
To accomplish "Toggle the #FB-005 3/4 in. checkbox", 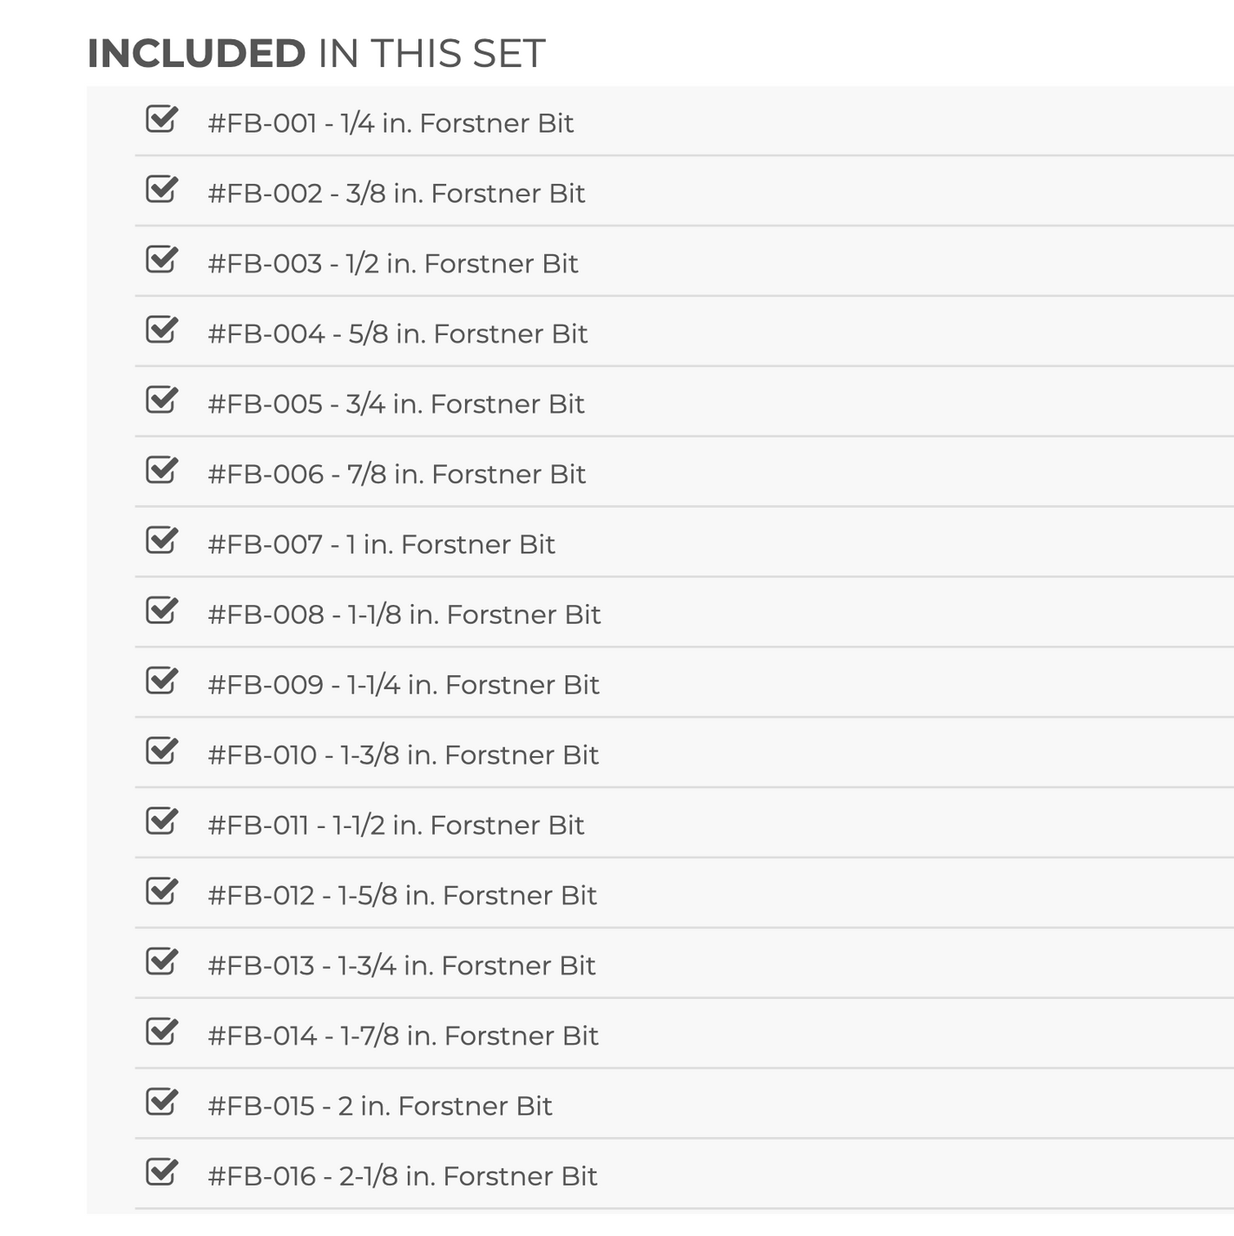I will pyautogui.click(x=161, y=400).
